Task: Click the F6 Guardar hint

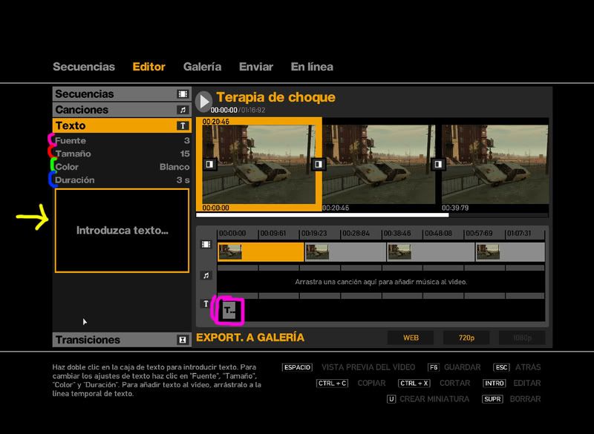Action: click(x=454, y=367)
